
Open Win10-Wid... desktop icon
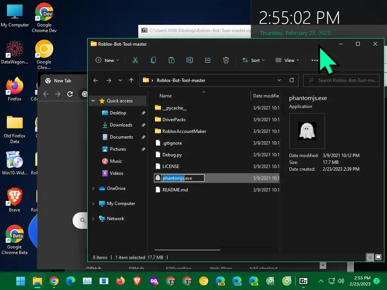(x=15, y=163)
